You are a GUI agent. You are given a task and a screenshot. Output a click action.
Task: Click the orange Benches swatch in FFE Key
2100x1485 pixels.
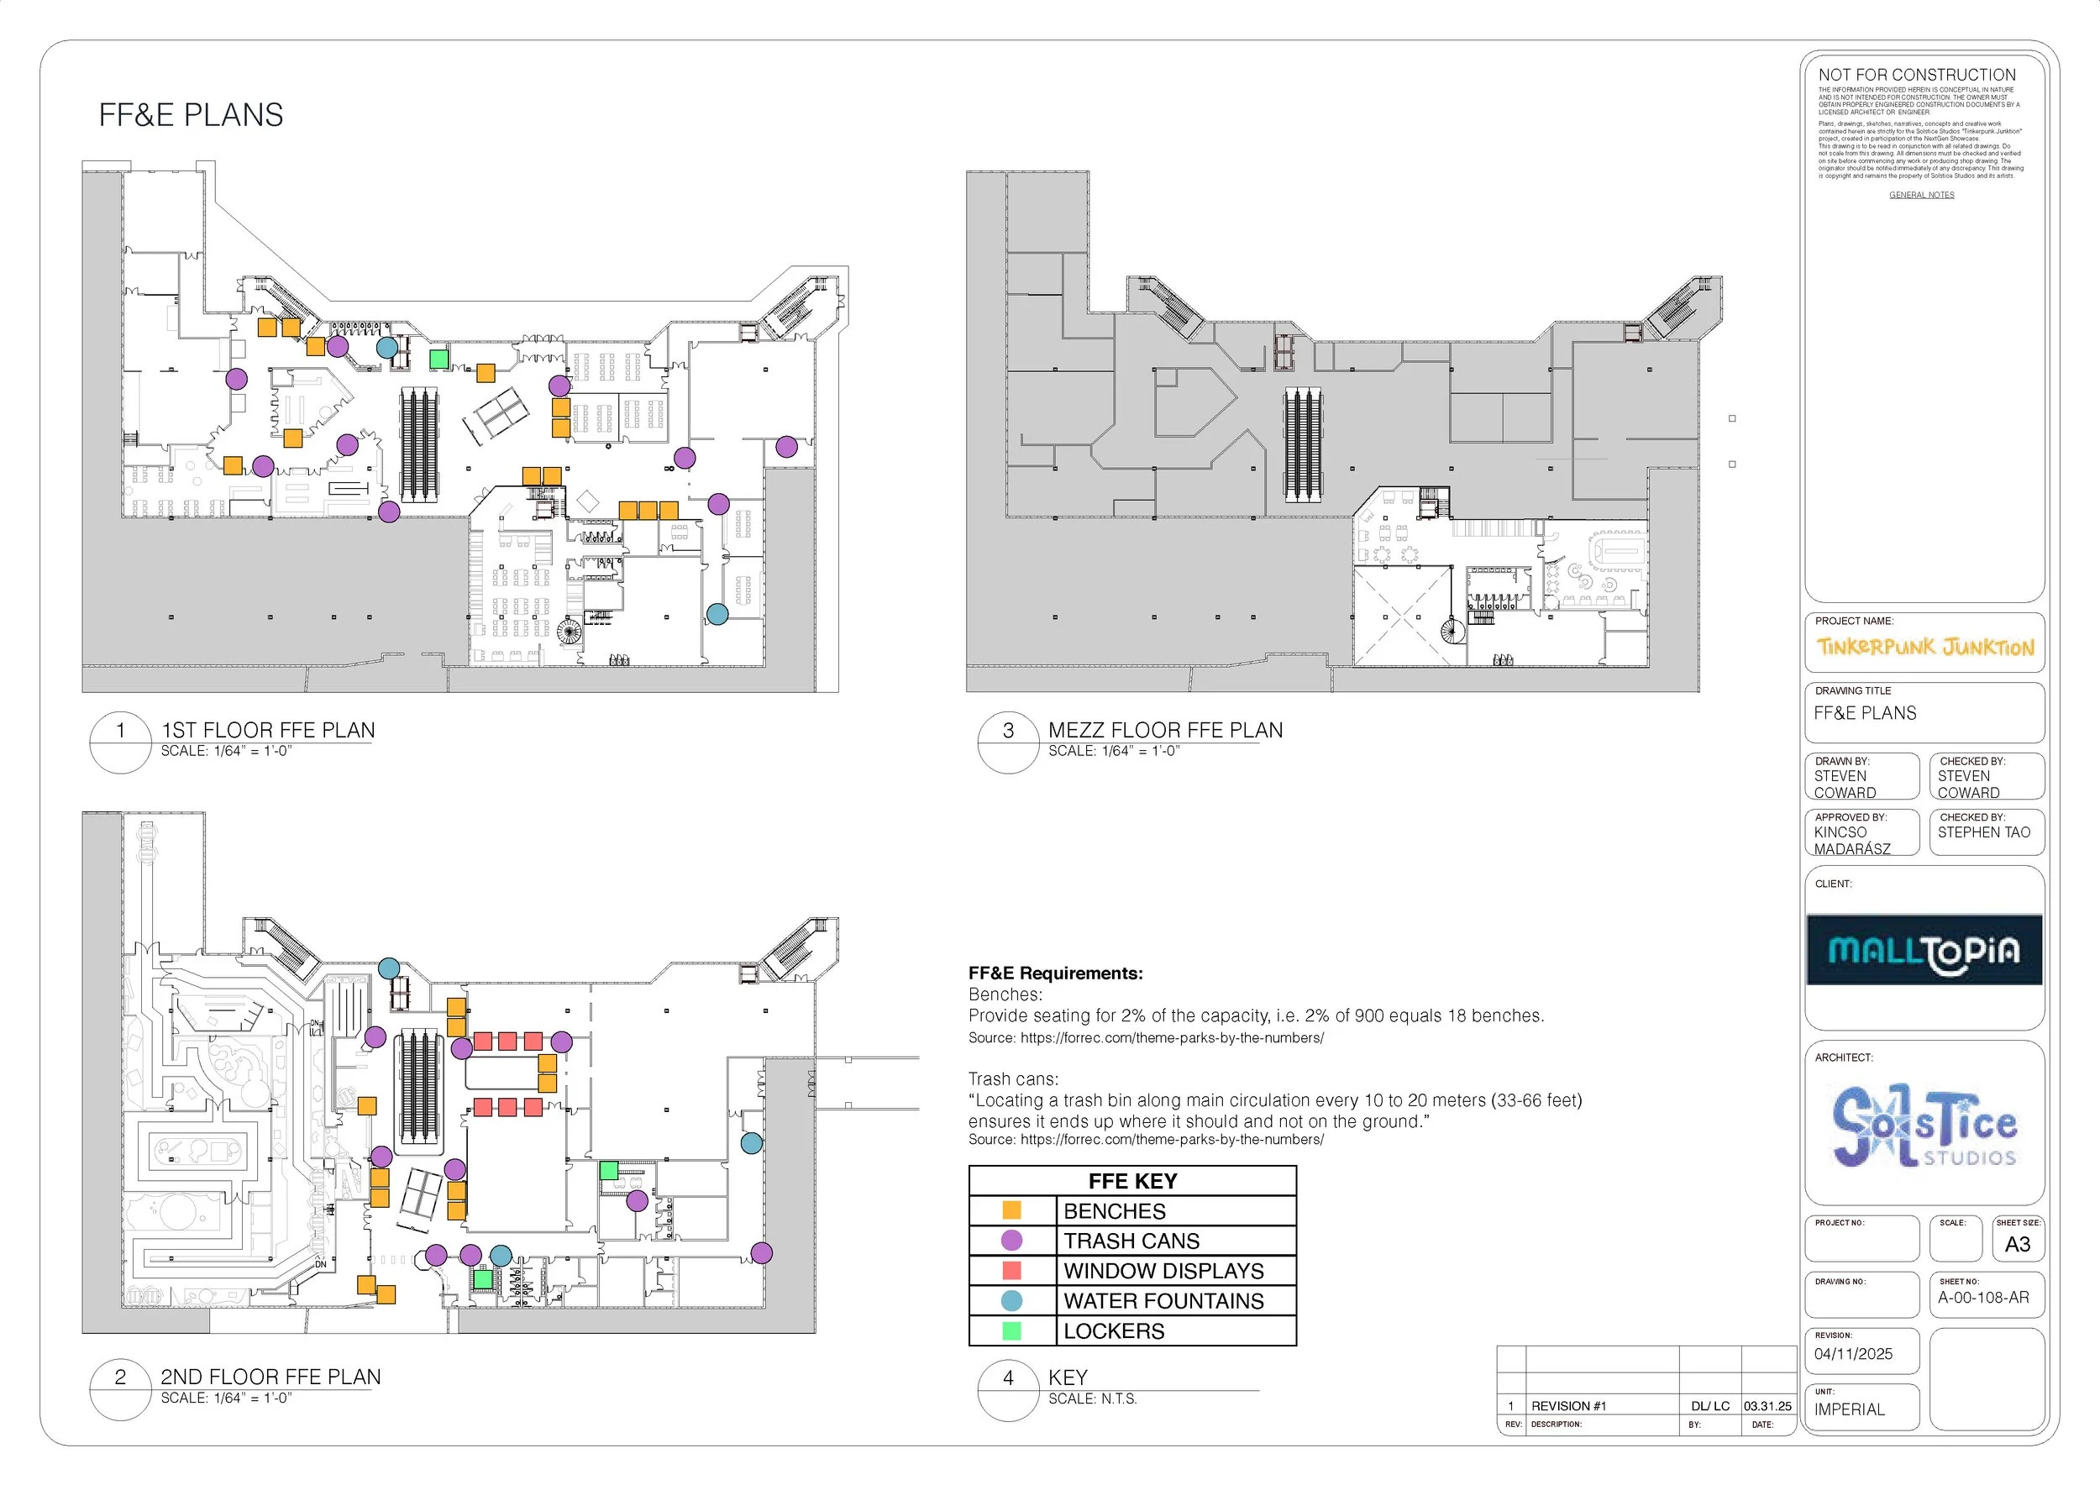[1011, 1210]
